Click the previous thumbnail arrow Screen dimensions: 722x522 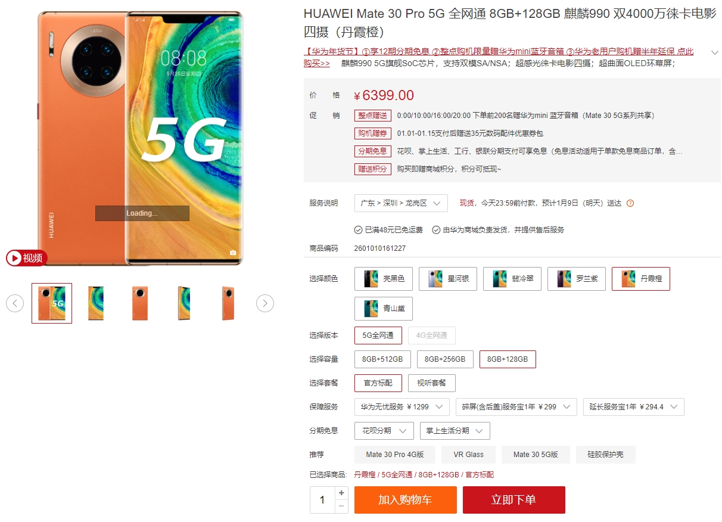(15, 303)
